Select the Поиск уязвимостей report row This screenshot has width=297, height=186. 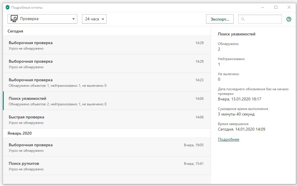(x=107, y=101)
